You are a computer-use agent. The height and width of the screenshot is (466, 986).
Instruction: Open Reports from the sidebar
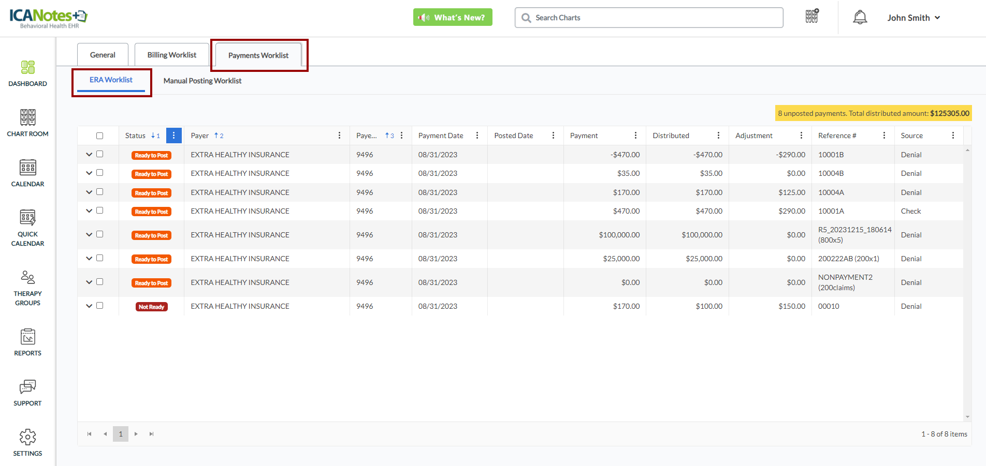[x=27, y=342]
